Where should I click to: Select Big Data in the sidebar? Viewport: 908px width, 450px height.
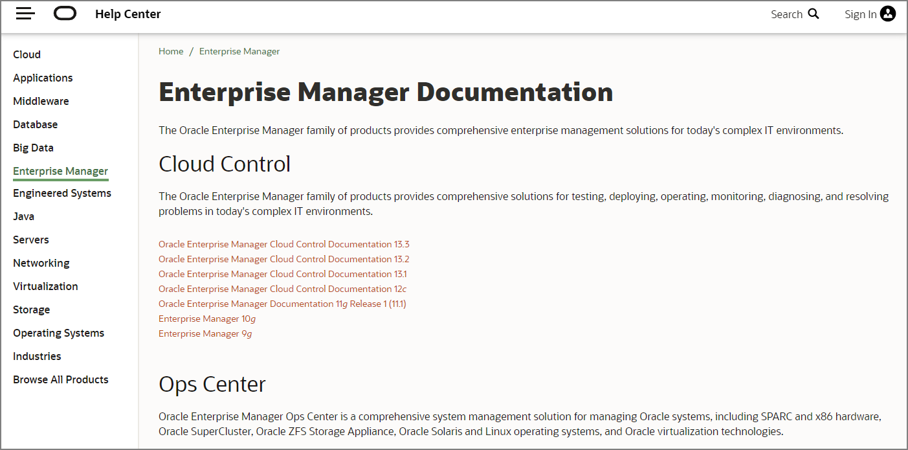tap(33, 148)
